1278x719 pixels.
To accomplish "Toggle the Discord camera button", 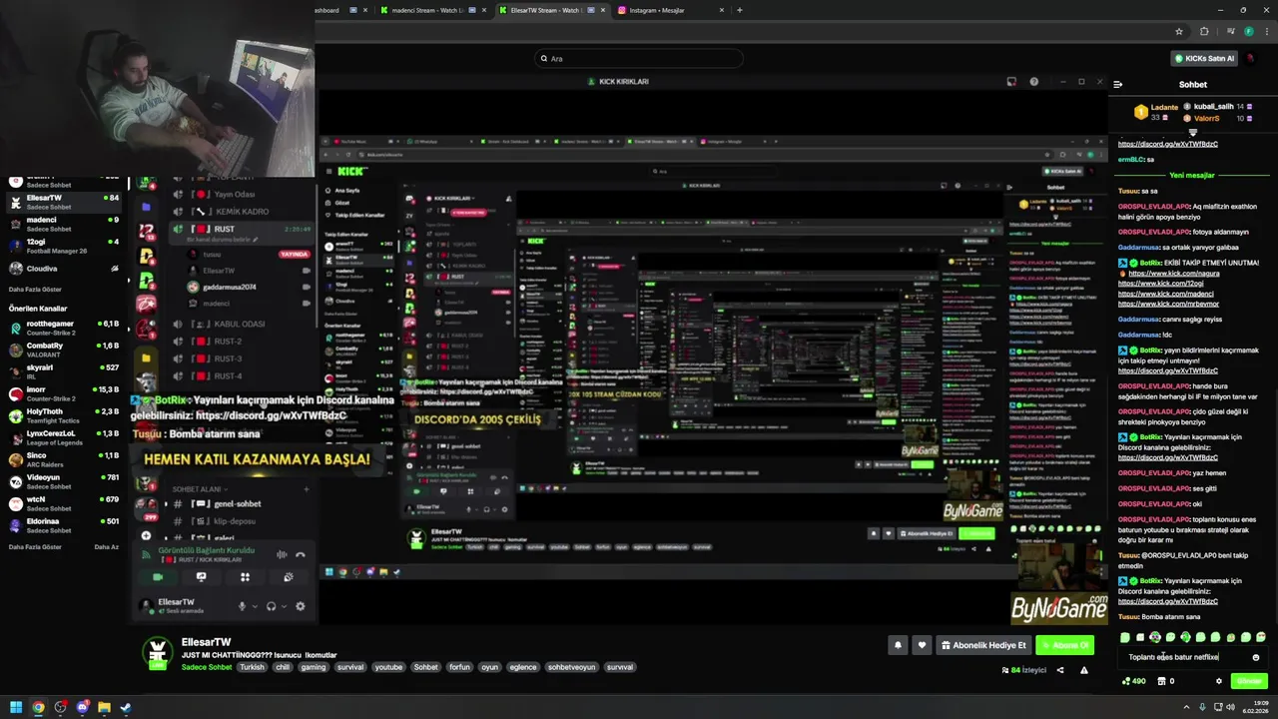I will (x=157, y=577).
